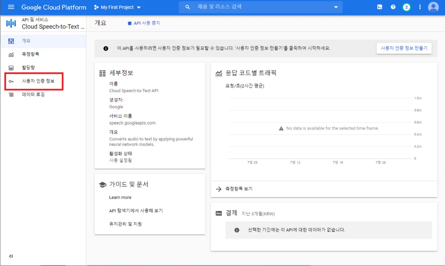Click the user account avatar
This screenshot has height=266, width=445.
point(433,7)
